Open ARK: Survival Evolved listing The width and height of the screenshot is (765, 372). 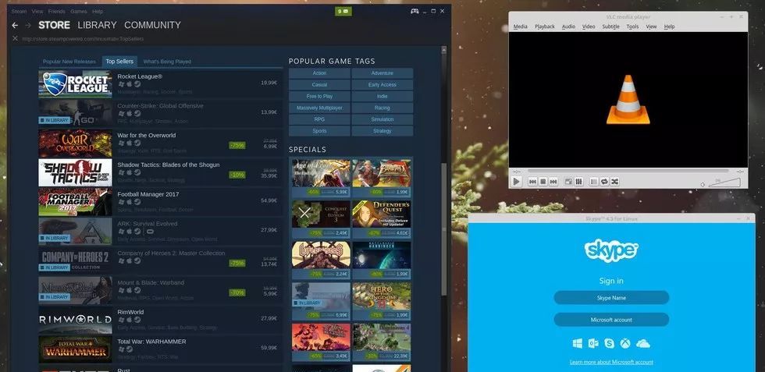[x=161, y=231]
